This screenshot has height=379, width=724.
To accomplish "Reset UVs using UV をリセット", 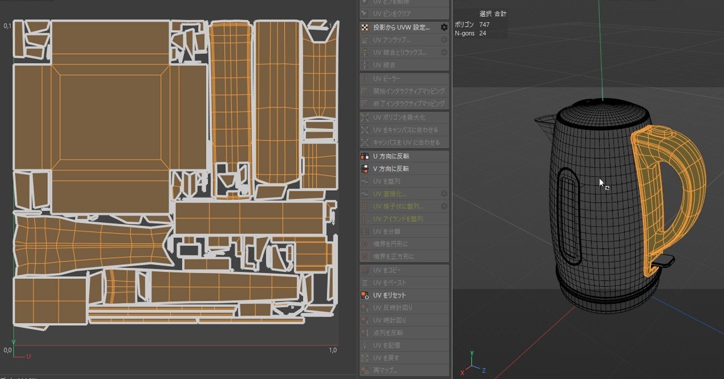I will (x=389, y=295).
